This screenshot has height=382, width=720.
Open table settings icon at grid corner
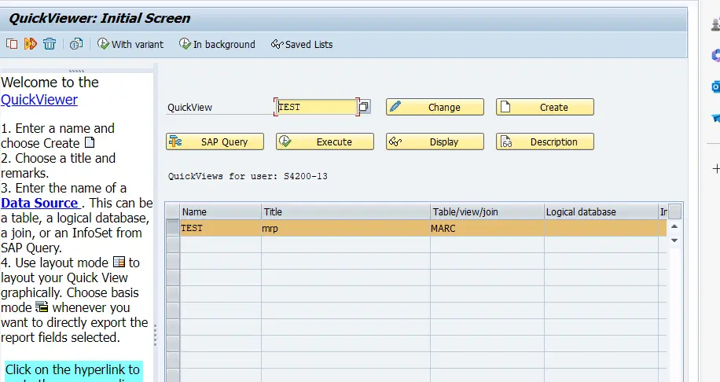click(674, 211)
